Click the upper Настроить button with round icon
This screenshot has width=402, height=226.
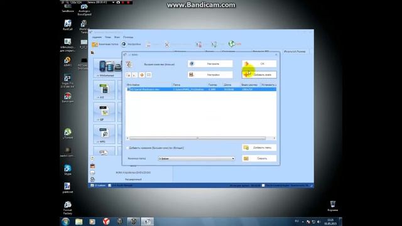tap(210, 63)
